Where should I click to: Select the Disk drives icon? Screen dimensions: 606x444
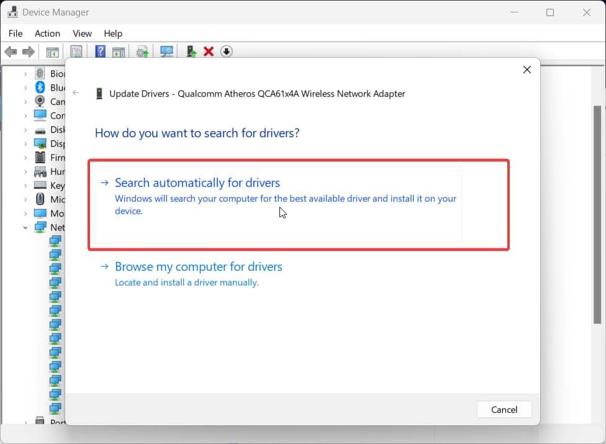coord(40,130)
